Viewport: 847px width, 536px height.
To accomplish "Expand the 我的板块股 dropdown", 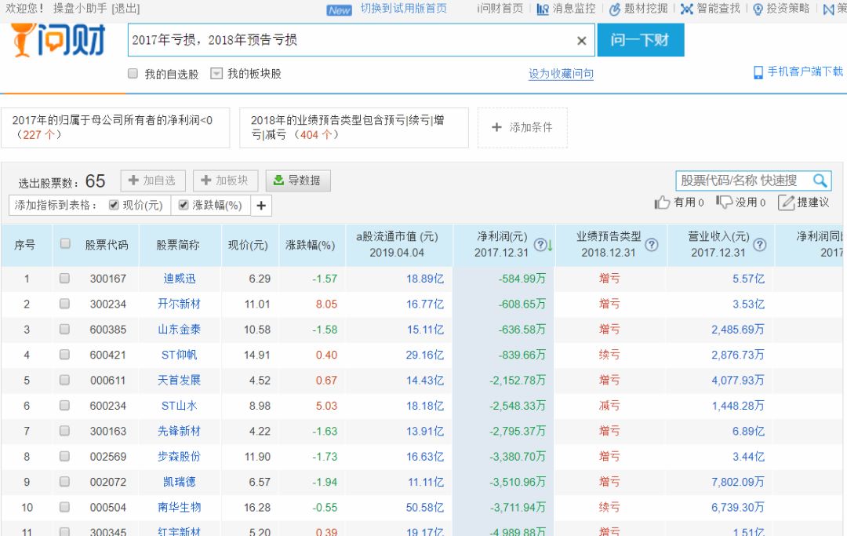I will click(216, 73).
